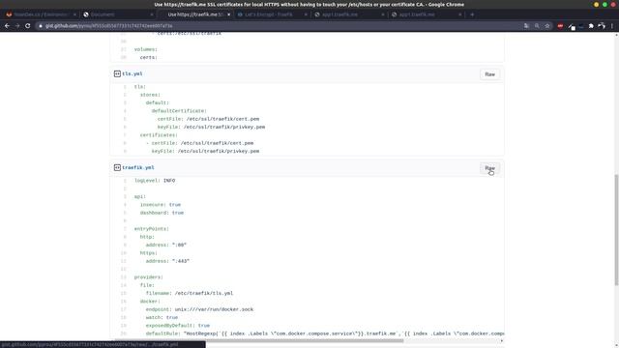Go forward in browser history

pyautogui.click(x=17, y=26)
